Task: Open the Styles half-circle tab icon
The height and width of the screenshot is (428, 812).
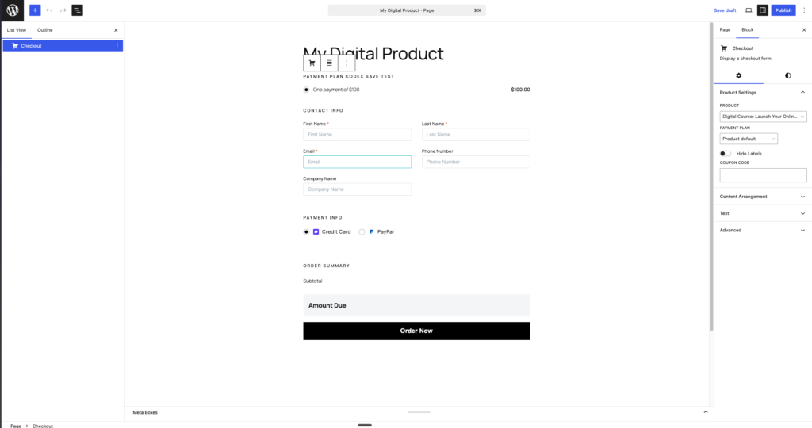Action: (x=787, y=75)
